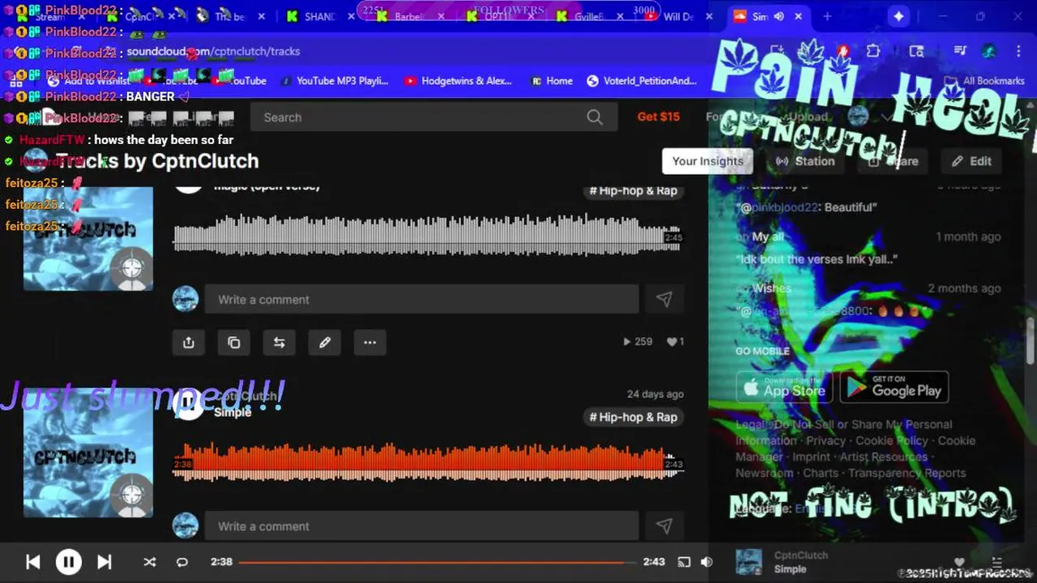Open the All Bookmarks folder
The height and width of the screenshot is (583, 1037).
pos(984,81)
